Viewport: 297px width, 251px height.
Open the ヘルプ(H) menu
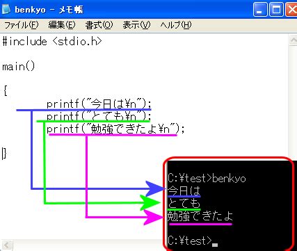point(176,25)
